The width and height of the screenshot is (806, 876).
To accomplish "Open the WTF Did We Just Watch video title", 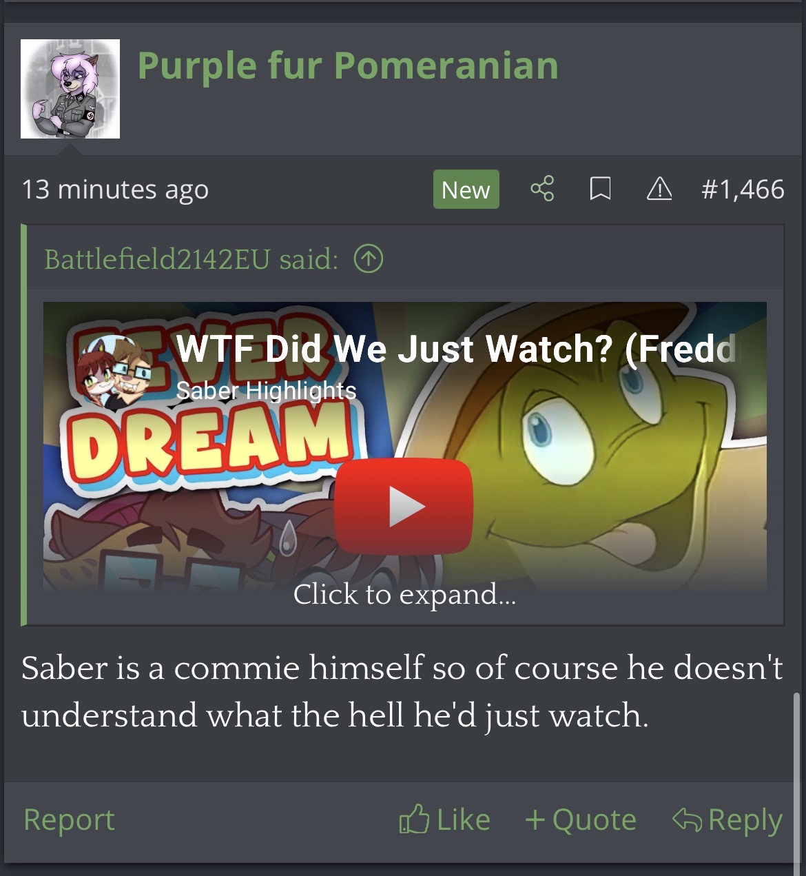I will coord(456,349).
